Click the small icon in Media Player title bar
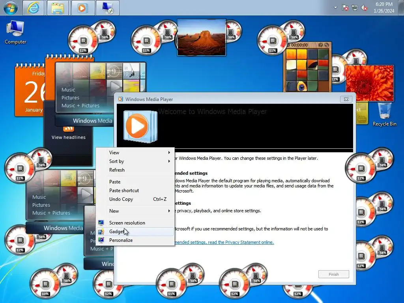Image resolution: width=404 pixels, height=303 pixels. pyautogui.click(x=120, y=99)
